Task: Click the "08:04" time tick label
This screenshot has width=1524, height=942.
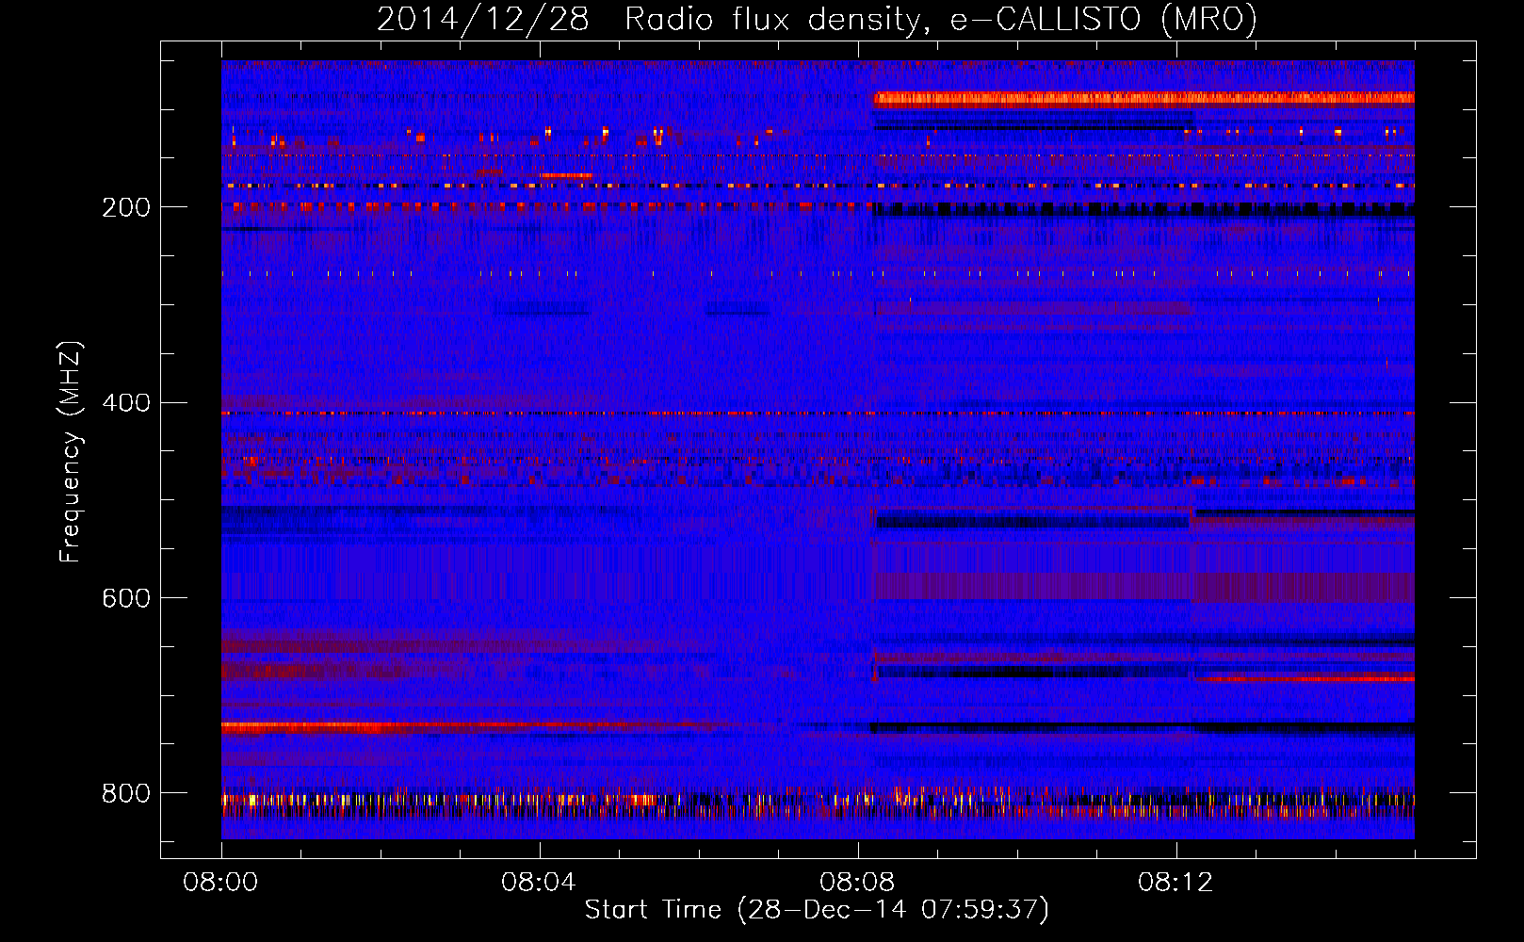Action: coord(539,883)
